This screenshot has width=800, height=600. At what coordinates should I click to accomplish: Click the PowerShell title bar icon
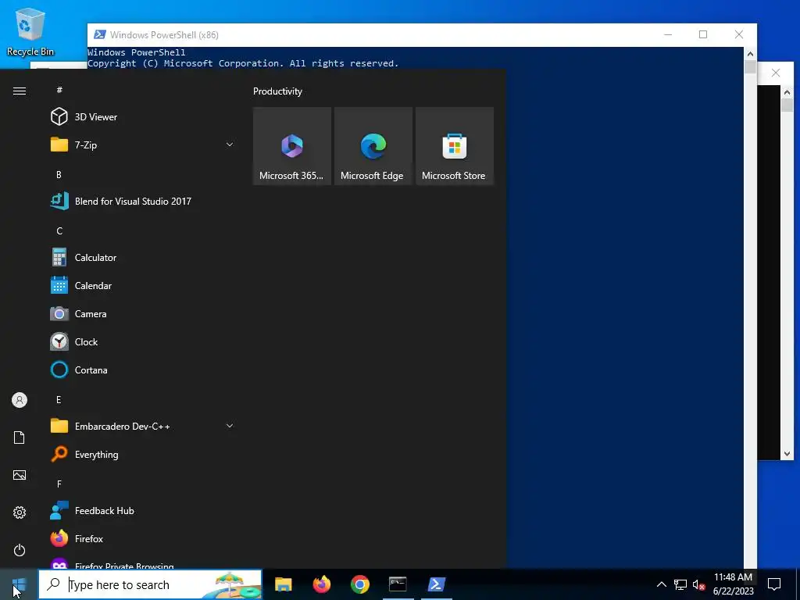click(100, 34)
